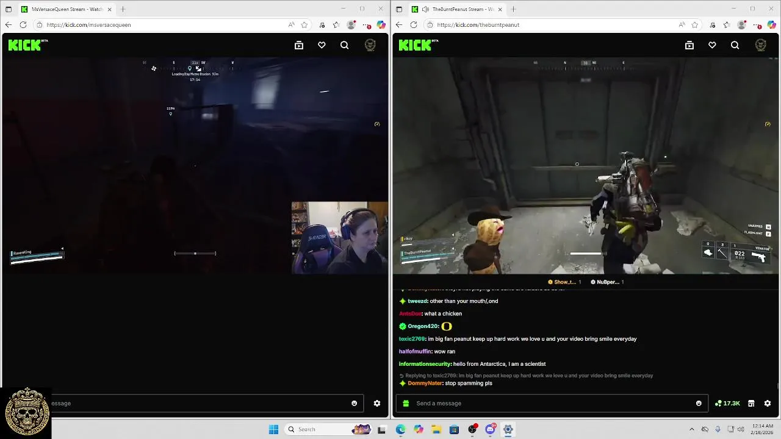The height and width of the screenshot is (439, 781).
Task: Favorite the msversacequeen page with star icon
Action: [304, 25]
